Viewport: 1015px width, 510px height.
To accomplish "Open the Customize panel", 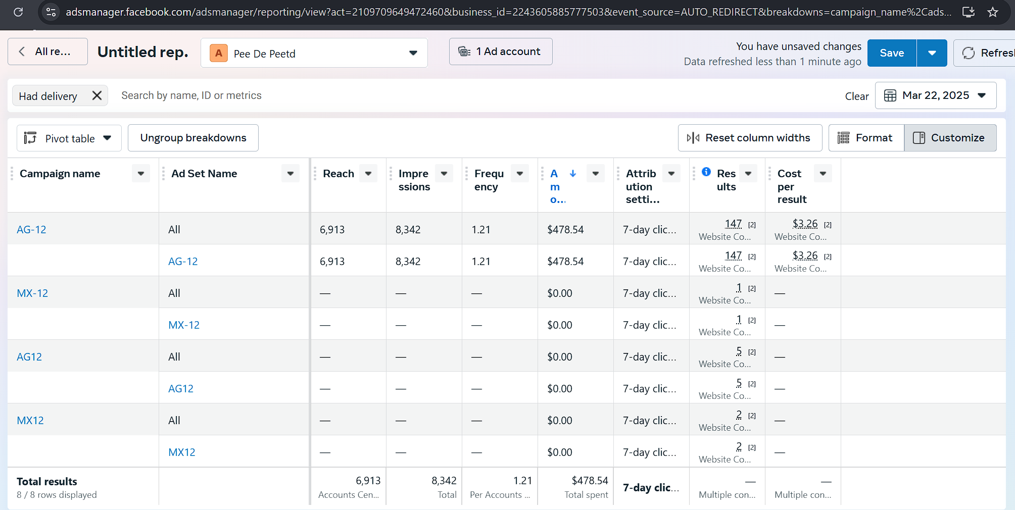I will pos(950,138).
